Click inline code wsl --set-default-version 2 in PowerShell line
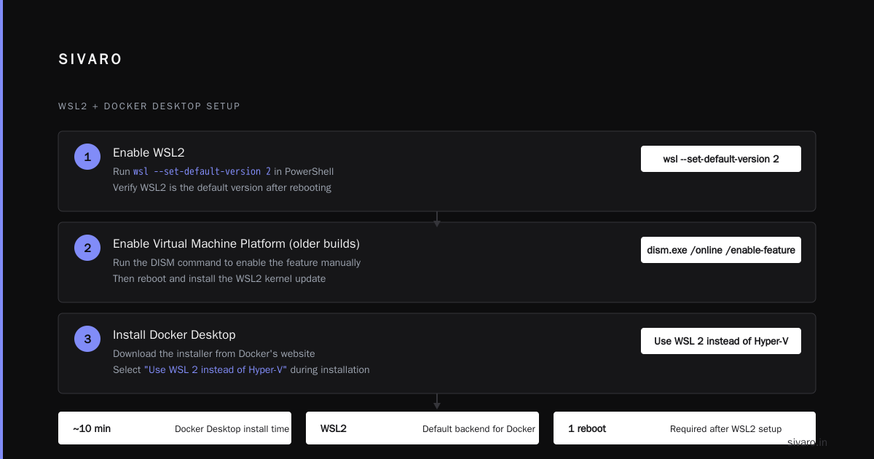874x459 pixels. (202, 171)
